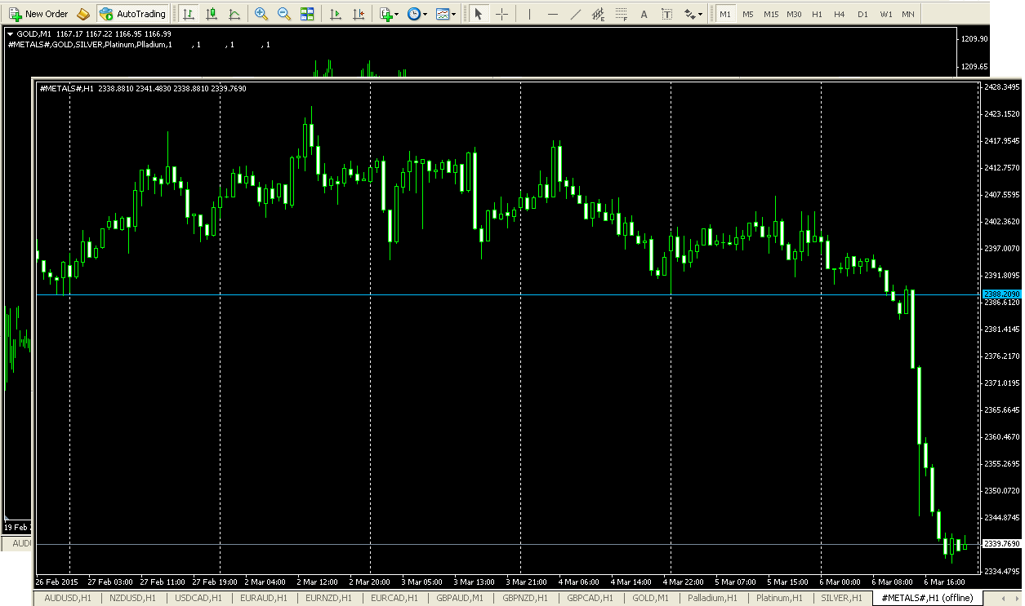The image size is (1025, 606).
Task: Expand the triangle beside GOLD,M1 in the back chart
Action: point(10,34)
